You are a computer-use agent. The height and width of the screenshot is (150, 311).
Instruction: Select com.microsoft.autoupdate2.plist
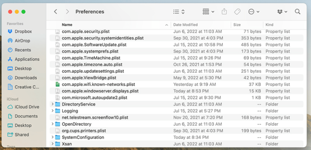[x=95, y=97]
